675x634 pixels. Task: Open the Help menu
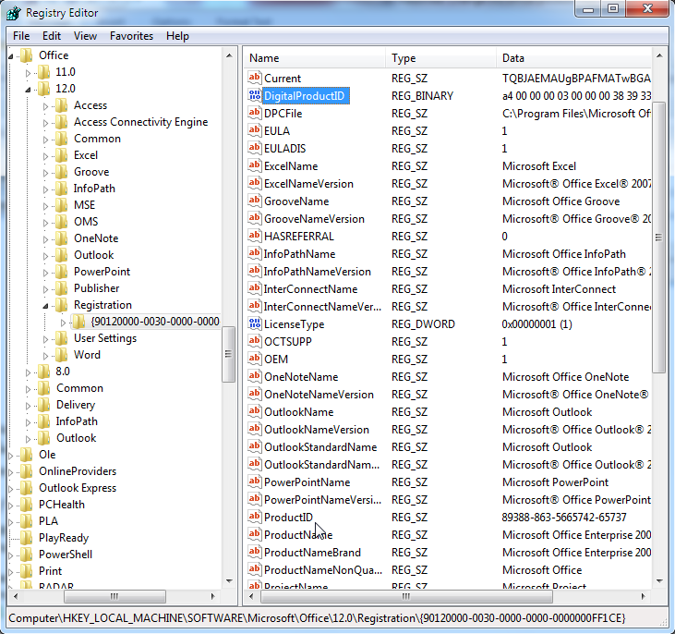pyautogui.click(x=177, y=36)
